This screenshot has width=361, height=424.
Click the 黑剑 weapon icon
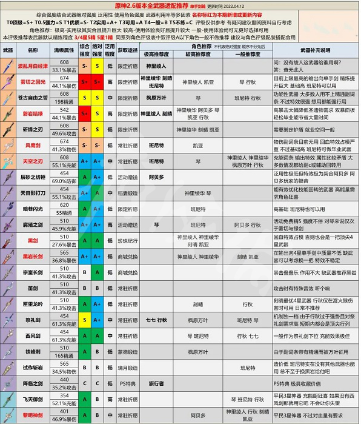pyautogui.click(x=8, y=241)
